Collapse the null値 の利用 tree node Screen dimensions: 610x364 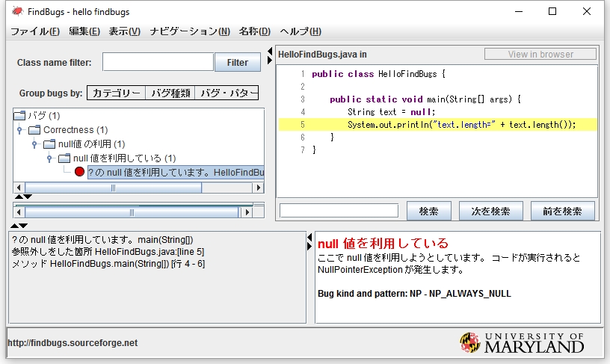34,144
